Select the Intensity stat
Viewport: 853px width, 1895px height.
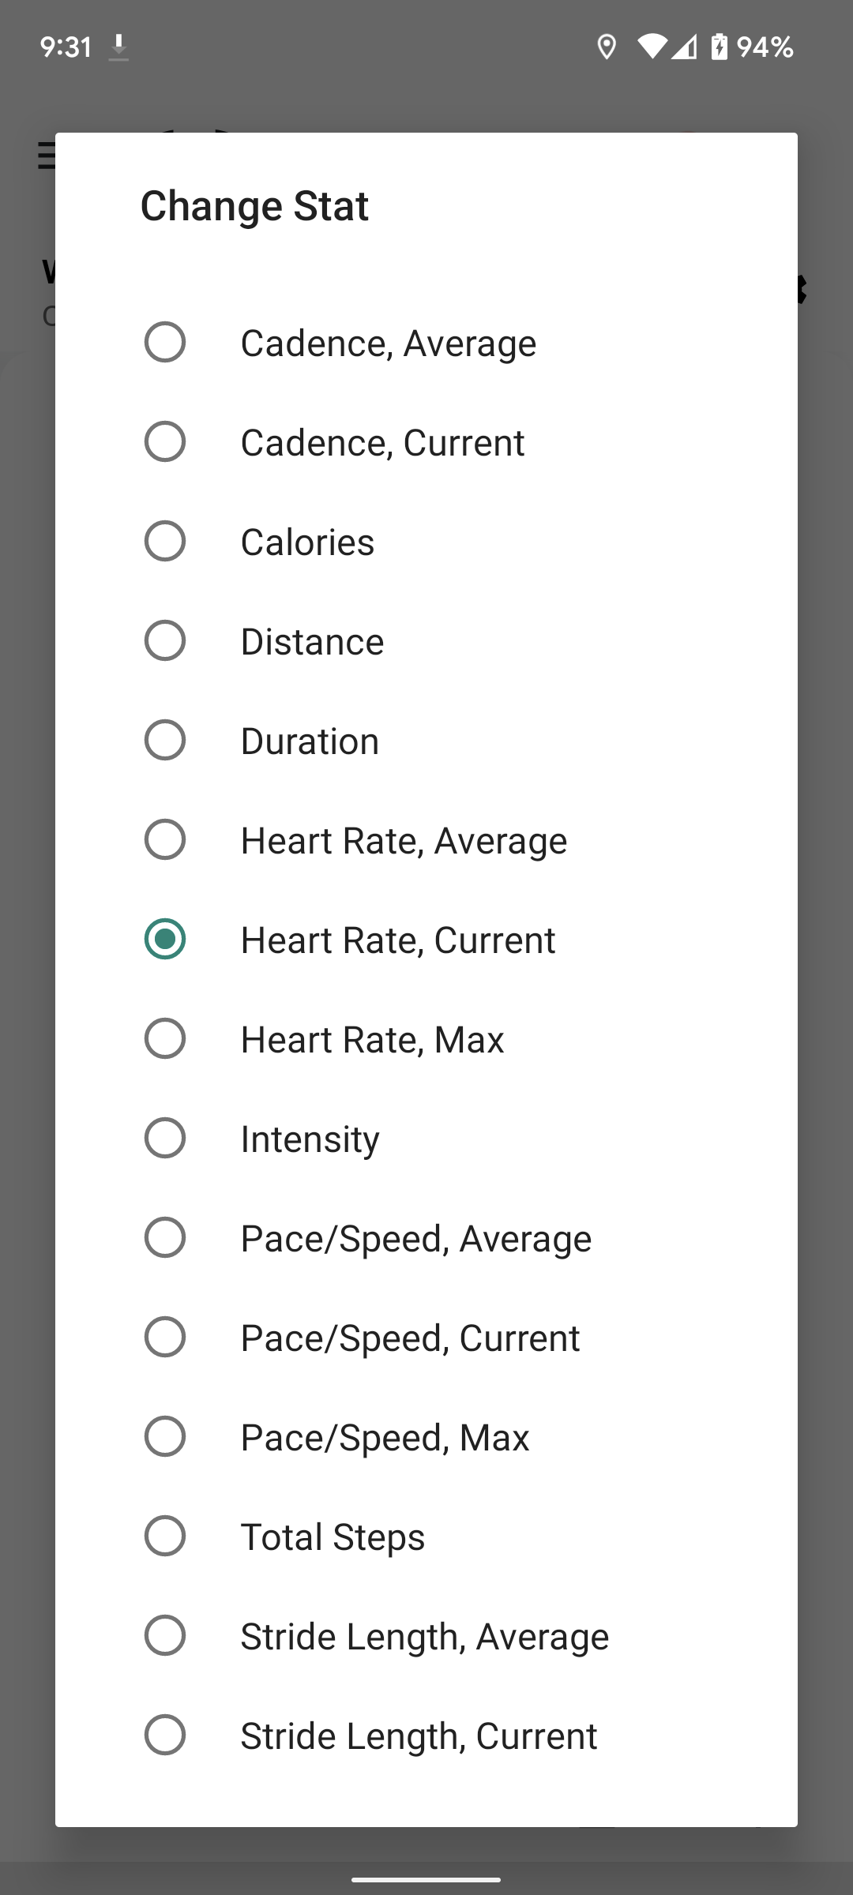(310, 1138)
